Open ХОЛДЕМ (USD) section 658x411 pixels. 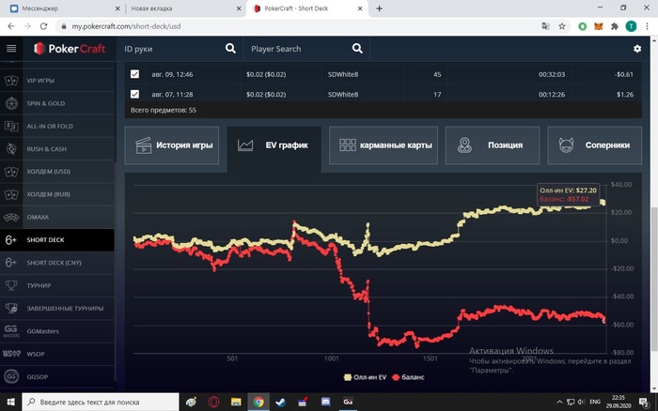pyautogui.click(x=57, y=172)
